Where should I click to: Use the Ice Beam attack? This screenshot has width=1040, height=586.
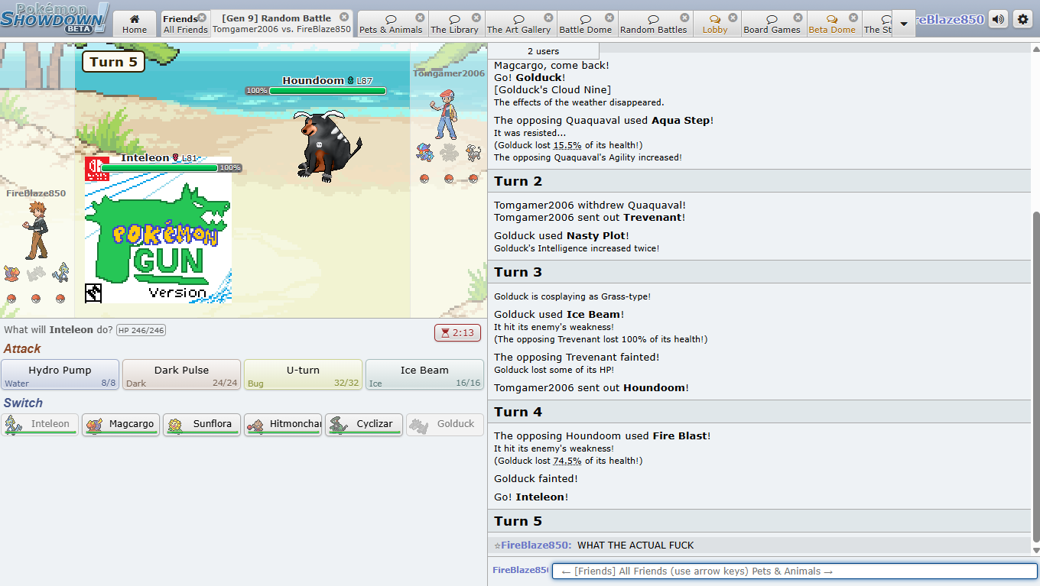coord(424,374)
